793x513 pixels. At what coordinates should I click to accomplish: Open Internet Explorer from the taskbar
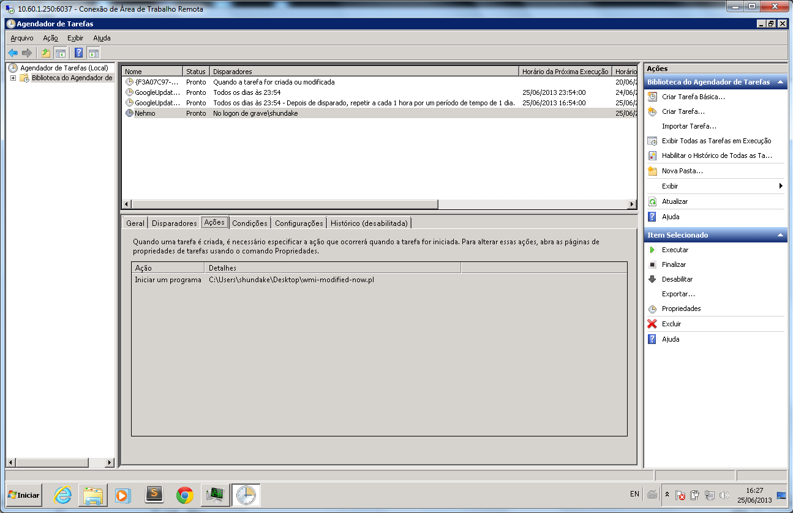click(63, 495)
